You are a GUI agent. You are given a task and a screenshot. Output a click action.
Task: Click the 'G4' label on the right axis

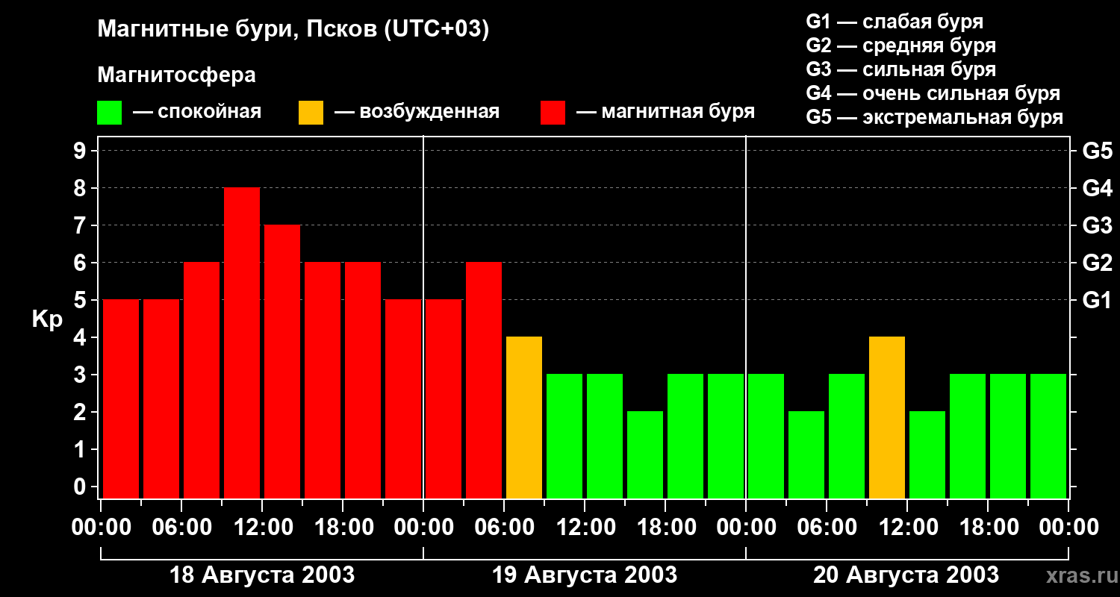coord(1097,189)
